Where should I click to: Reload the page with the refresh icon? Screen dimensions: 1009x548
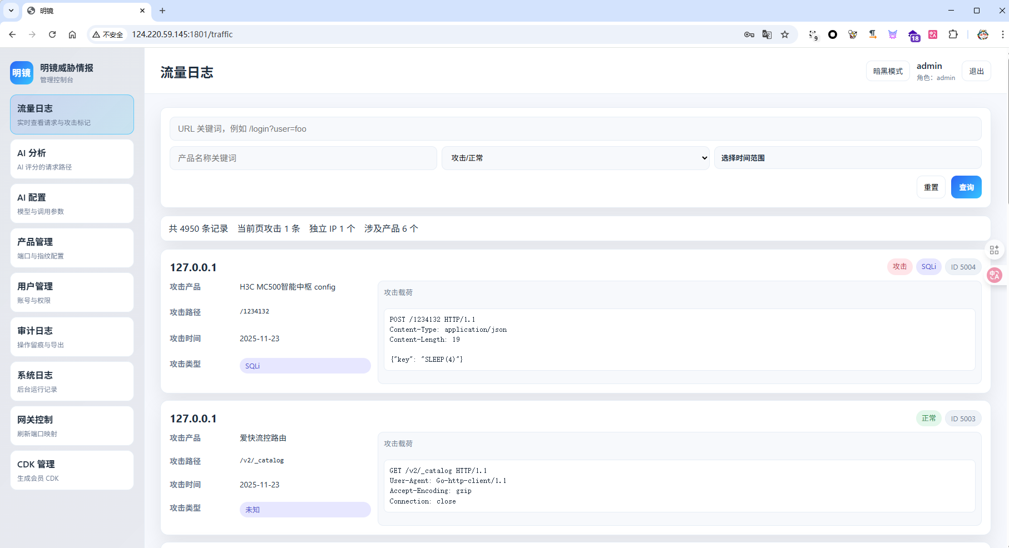click(52, 34)
